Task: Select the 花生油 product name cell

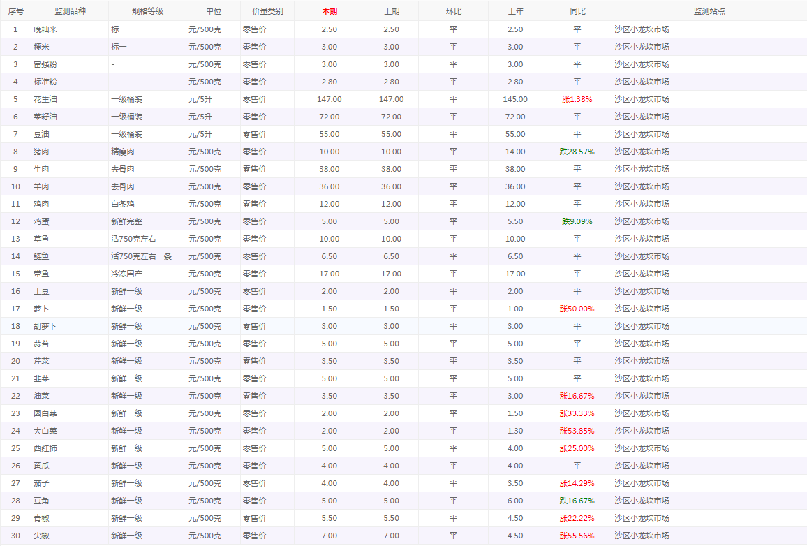Action: click(46, 99)
